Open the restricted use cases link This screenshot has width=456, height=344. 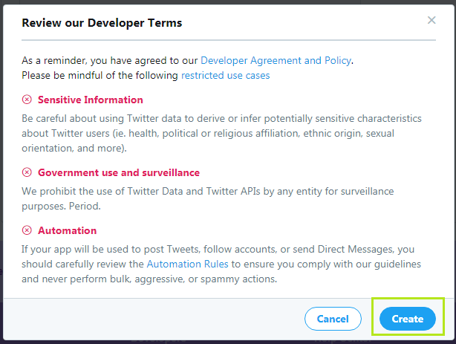point(225,75)
